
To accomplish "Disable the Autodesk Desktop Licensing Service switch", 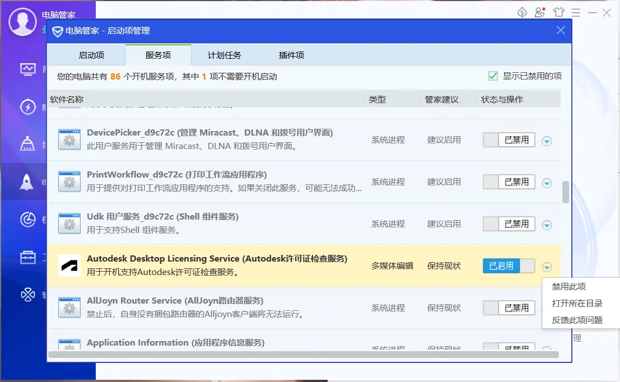I will click(509, 265).
